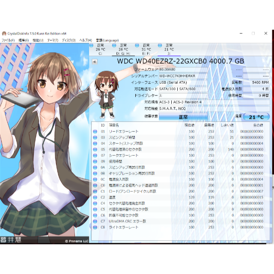Select the スピンアップ時間 attribute name
The image size is (274, 274).
pos(122,137)
